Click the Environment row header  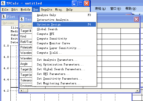pos(32,86)
